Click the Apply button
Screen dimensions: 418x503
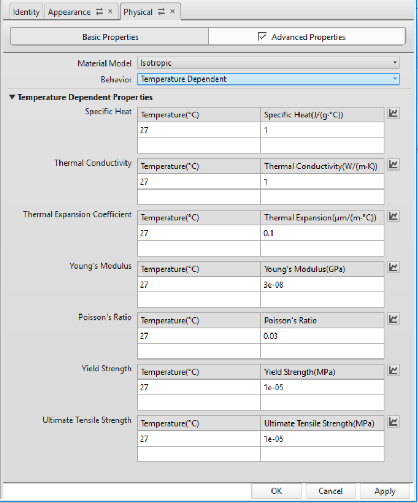[x=384, y=491]
